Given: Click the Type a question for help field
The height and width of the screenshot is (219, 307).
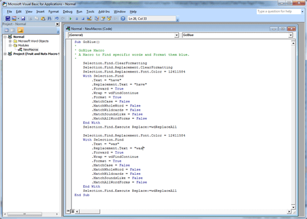Looking at the screenshot, I should coord(279,11).
